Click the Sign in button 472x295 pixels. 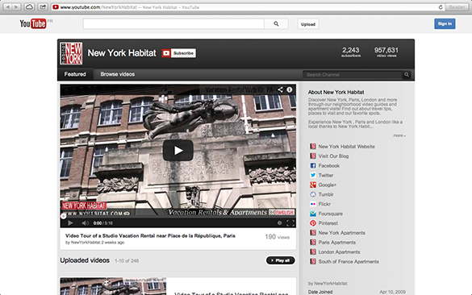pos(445,23)
